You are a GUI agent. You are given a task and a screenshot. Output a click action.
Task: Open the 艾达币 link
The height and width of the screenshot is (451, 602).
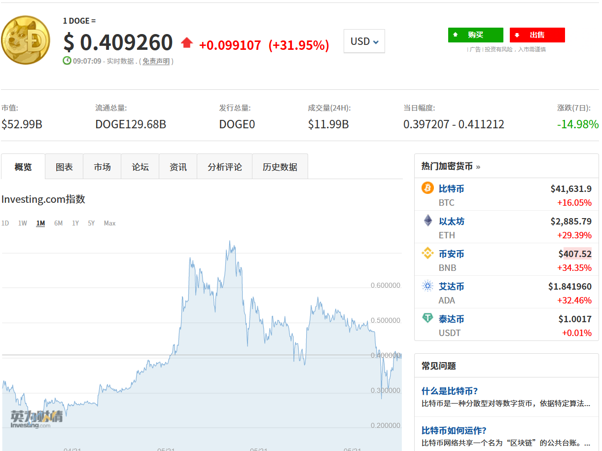[452, 286]
